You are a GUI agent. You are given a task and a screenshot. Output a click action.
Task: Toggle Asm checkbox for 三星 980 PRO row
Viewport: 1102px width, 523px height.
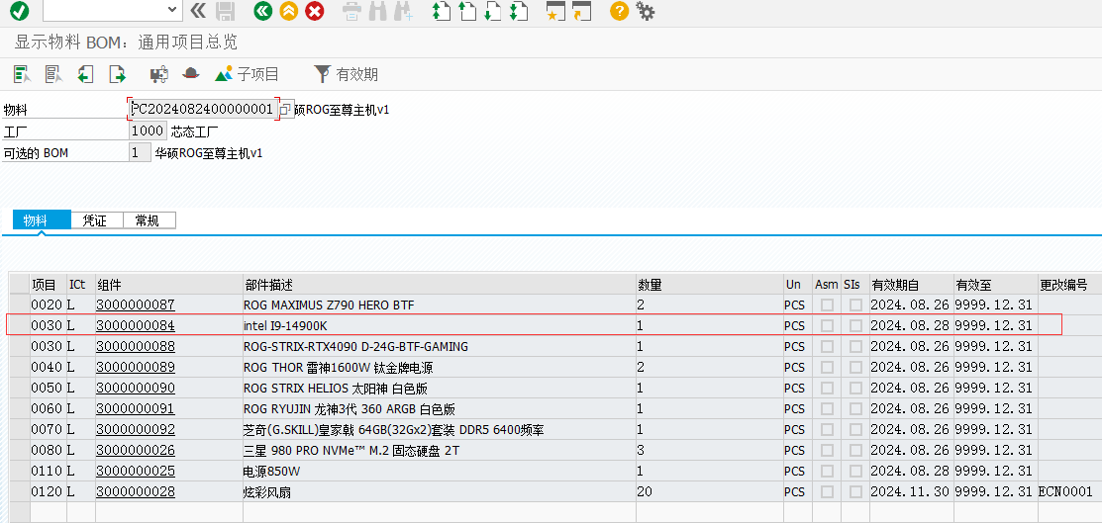tap(827, 450)
